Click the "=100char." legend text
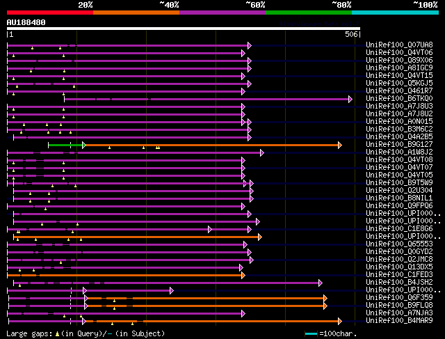Screen dimensions: 445x339 pyautogui.click(x=338, y=334)
